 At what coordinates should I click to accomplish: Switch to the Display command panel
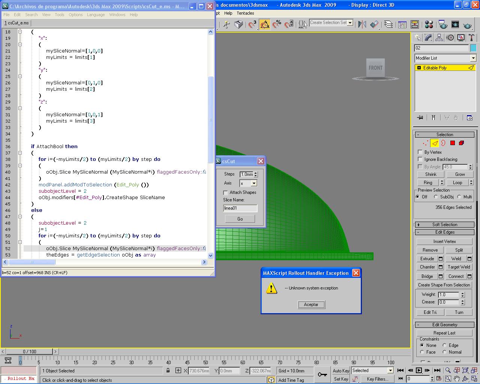coord(461,37)
